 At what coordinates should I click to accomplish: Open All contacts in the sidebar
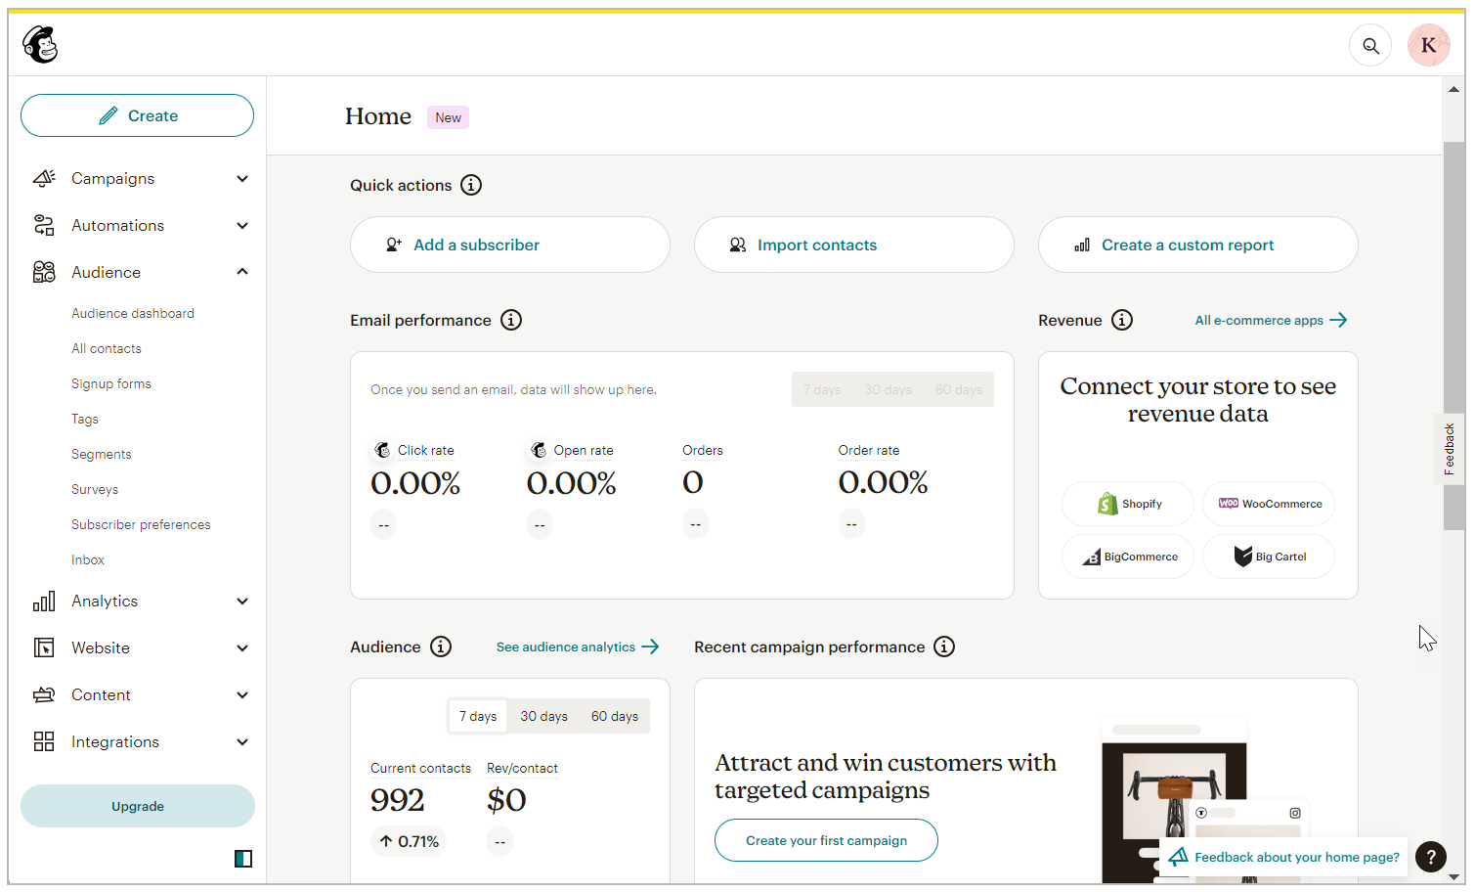(106, 348)
